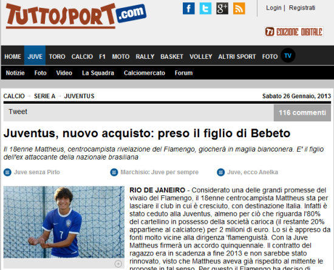Click the icon beside Juve senza Pirlo

[x=7, y=172]
